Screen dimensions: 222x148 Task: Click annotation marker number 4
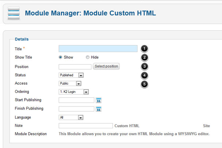coord(144,75)
